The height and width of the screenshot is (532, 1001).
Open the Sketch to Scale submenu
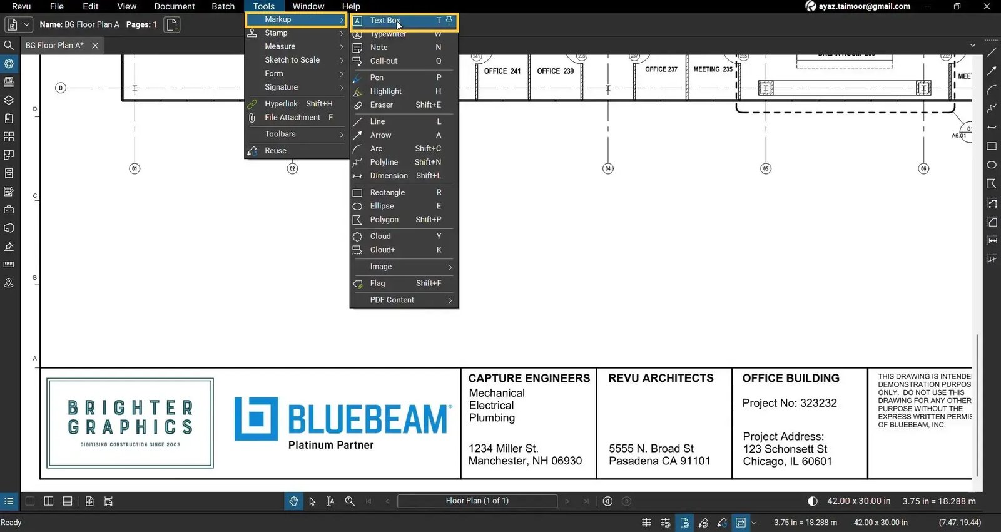[297, 60]
